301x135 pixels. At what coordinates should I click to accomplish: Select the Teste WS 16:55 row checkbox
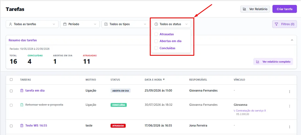pos(11,126)
